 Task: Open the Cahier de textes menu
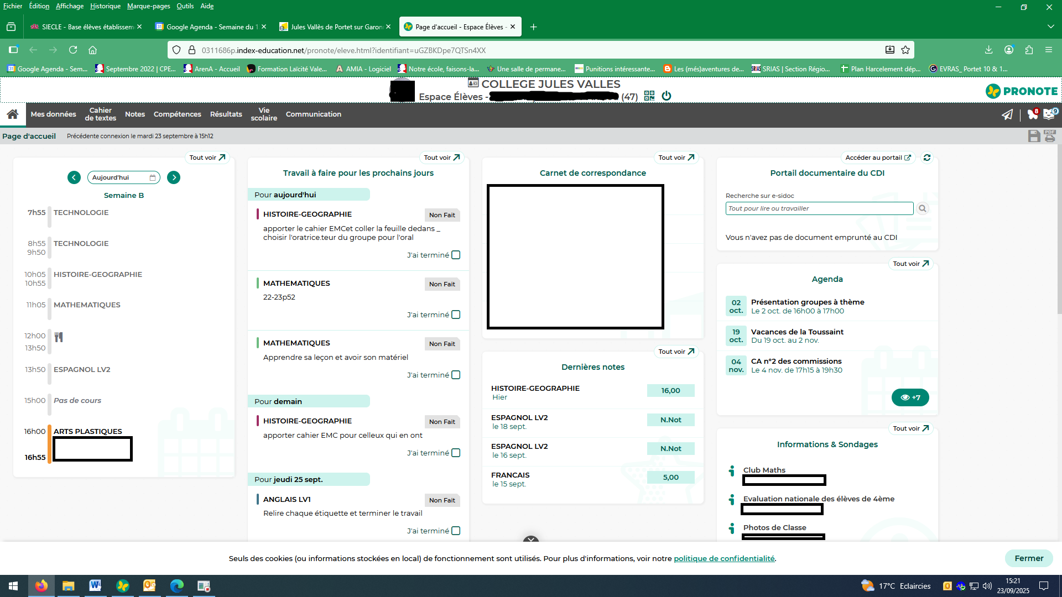pyautogui.click(x=100, y=114)
